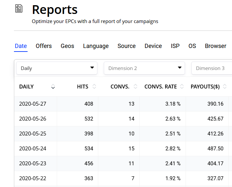Sort by the CONVS. column sort icon
The height and width of the screenshot is (187, 232).
pyautogui.click(x=135, y=87)
